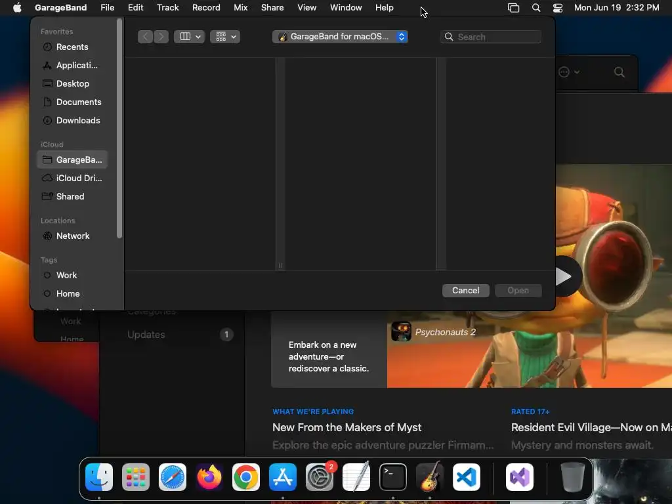Screen dimensions: 672x504
Task: Open Visual Studio purple icon in Dock
Action: (520, 477)
